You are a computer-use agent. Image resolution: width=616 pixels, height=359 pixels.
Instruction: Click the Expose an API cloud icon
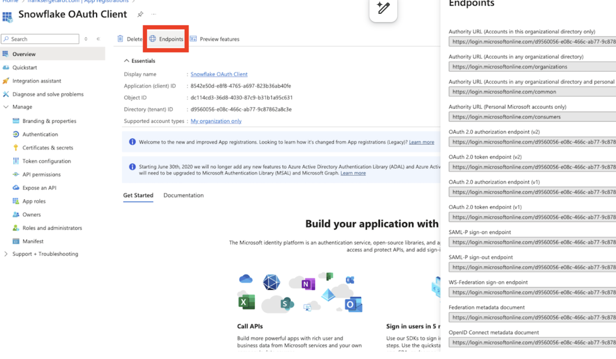(x=16, y=188)
